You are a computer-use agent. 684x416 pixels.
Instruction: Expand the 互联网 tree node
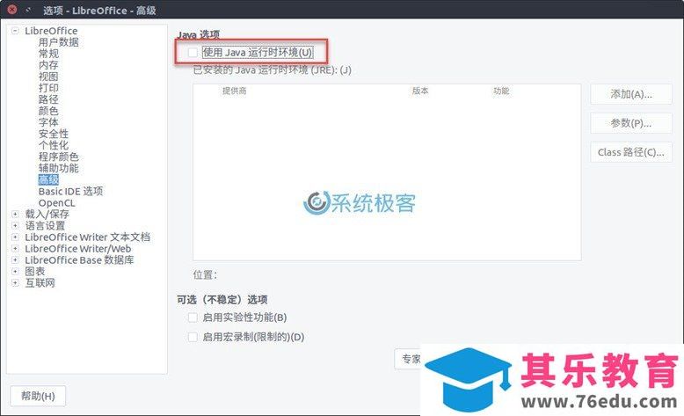click(15, 283)
